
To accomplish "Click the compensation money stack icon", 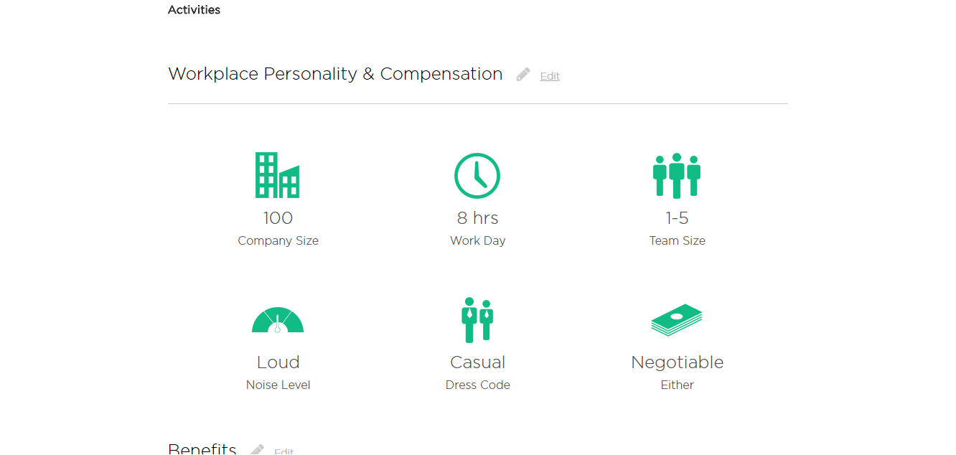I will (677, 320).
